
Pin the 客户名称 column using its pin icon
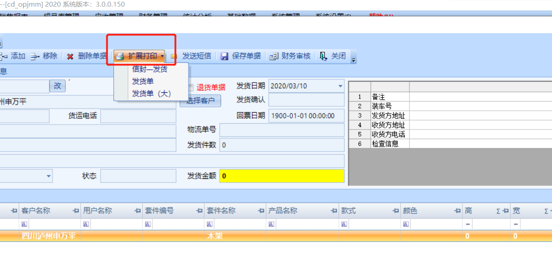point(76,211)
